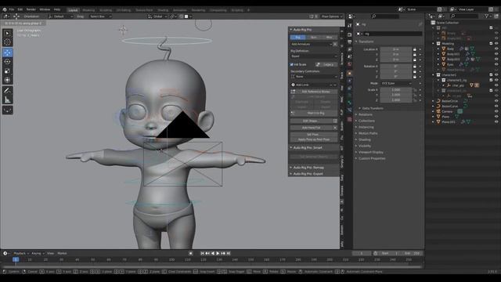Screen dimensions: 501x282
Task: Toggle visibility of Eyes object
Action: (x=496, y=64)
